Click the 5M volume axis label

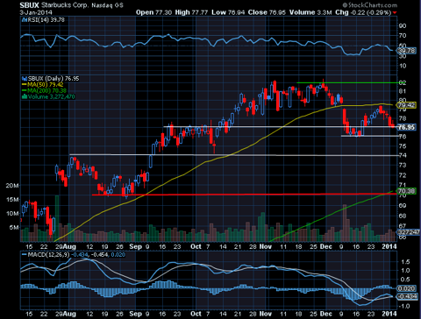[x=14, y=227]
